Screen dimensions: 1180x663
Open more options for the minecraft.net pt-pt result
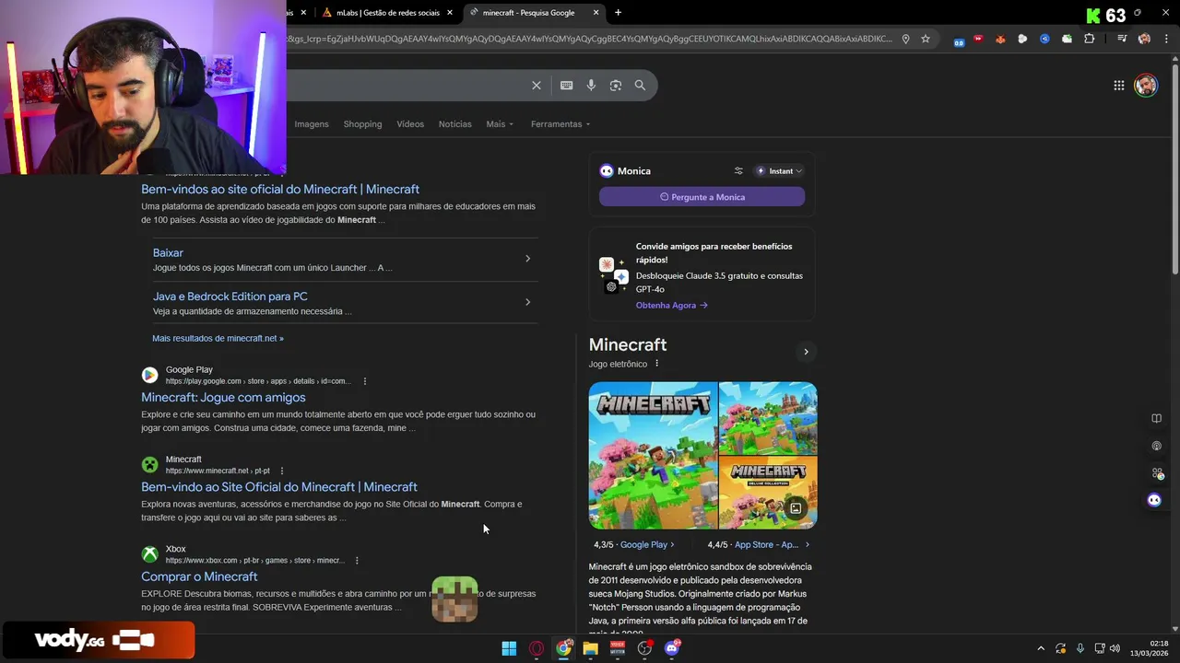(x=282, y=471)
